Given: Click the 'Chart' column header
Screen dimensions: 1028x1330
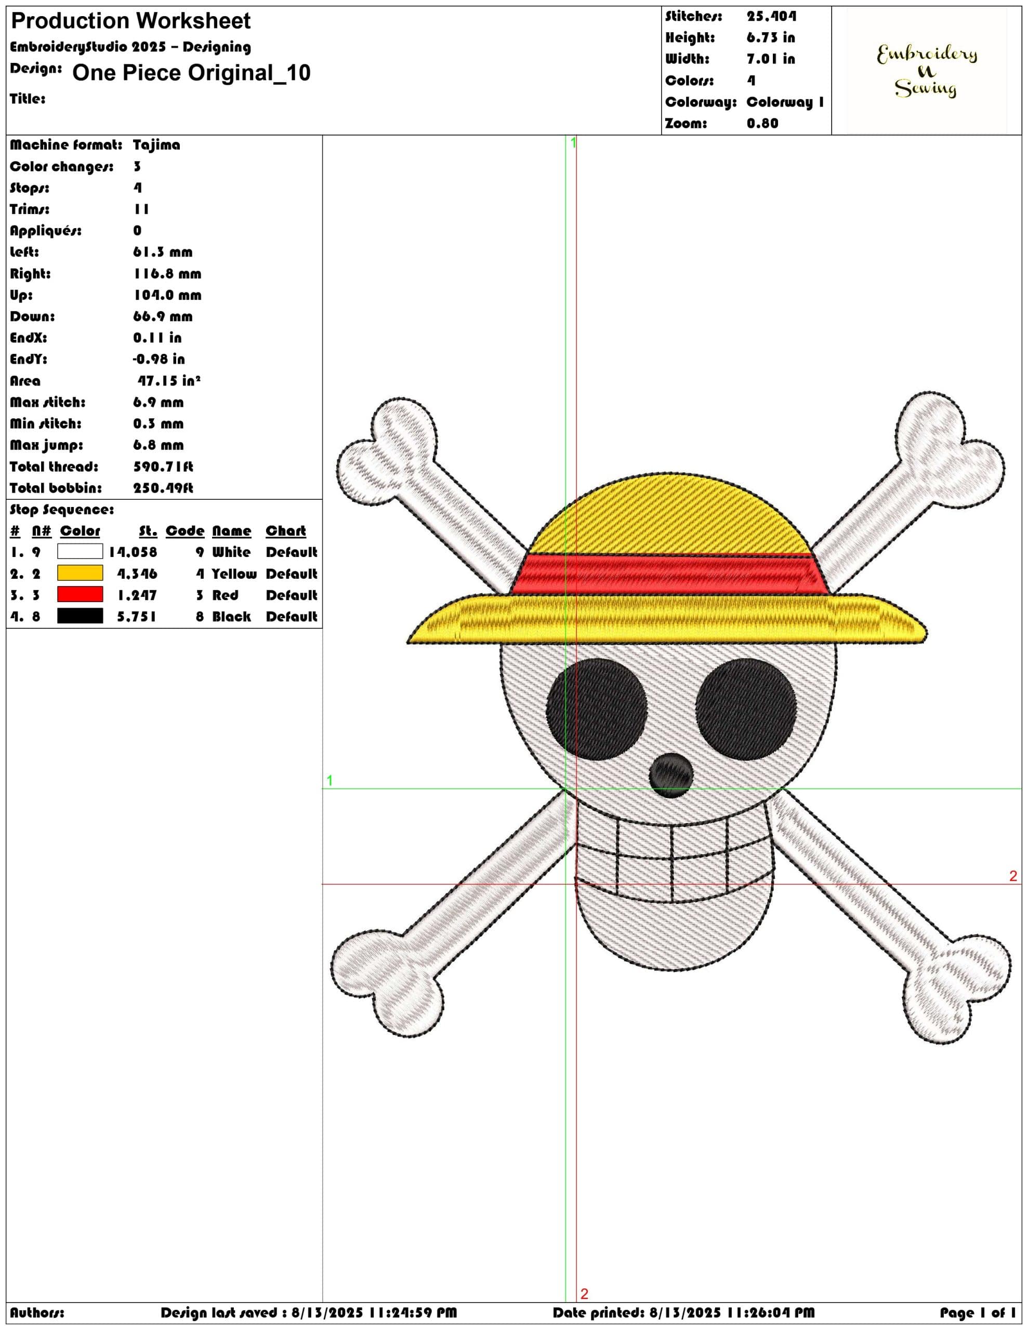Looking at the screenshot, I should click(286, 531).
